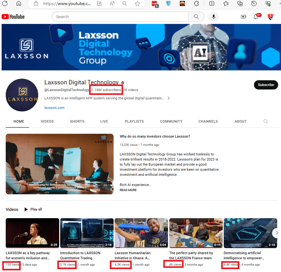Screen dimensions: 281x272
Task: Click the zoom out magnifier in address bar
Action: (124, 4)
